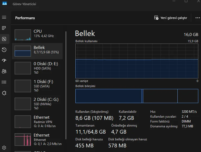Select 0 Diski (D: E:) HDD
Viewport: 201px width, 152px height.
coord(37,68)
